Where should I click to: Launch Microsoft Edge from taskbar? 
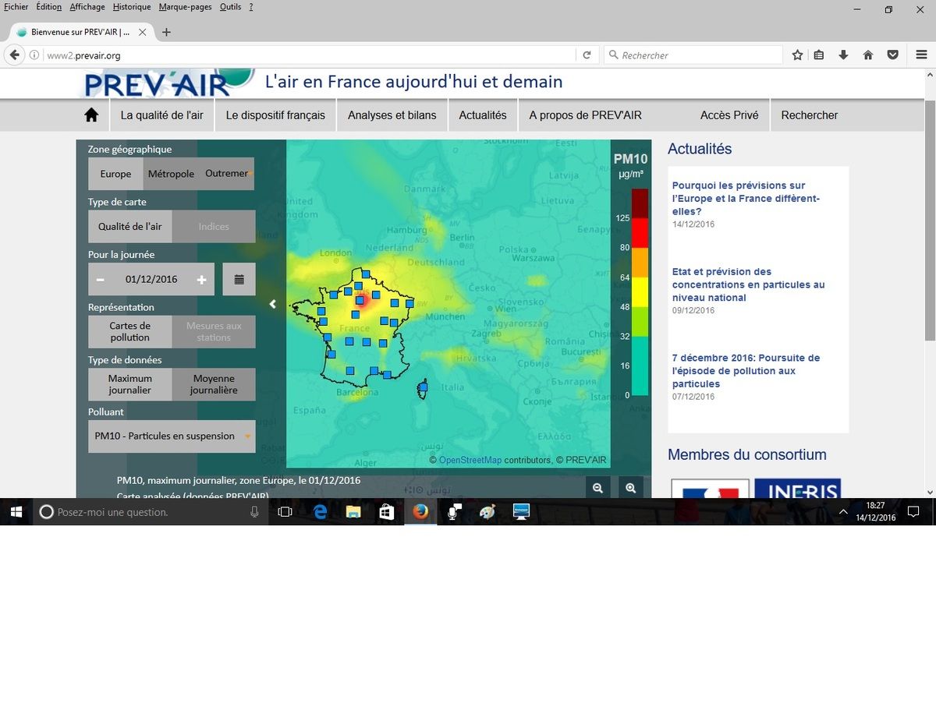[320, 512]
